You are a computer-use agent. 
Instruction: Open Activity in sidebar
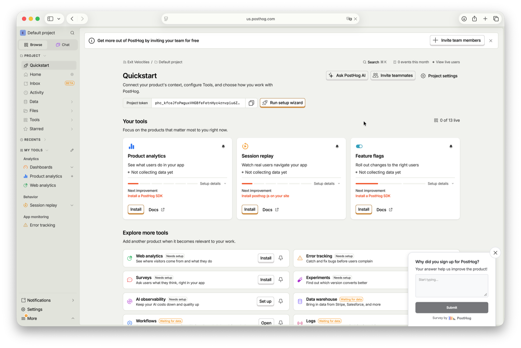(x=49, y=93)
